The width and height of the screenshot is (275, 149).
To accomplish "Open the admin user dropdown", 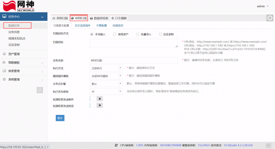I will pos(263,6).
